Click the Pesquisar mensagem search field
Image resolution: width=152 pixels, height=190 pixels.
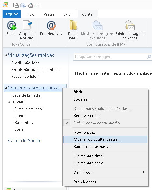tap(110, 57)
